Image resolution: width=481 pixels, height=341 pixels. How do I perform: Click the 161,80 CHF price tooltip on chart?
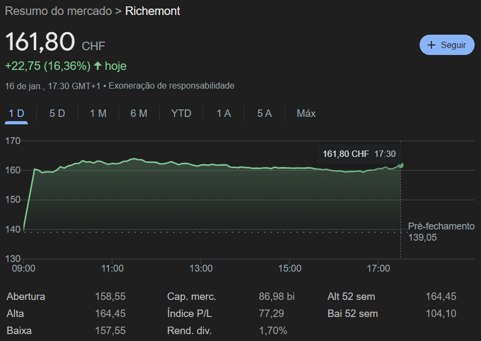point(358,154)
